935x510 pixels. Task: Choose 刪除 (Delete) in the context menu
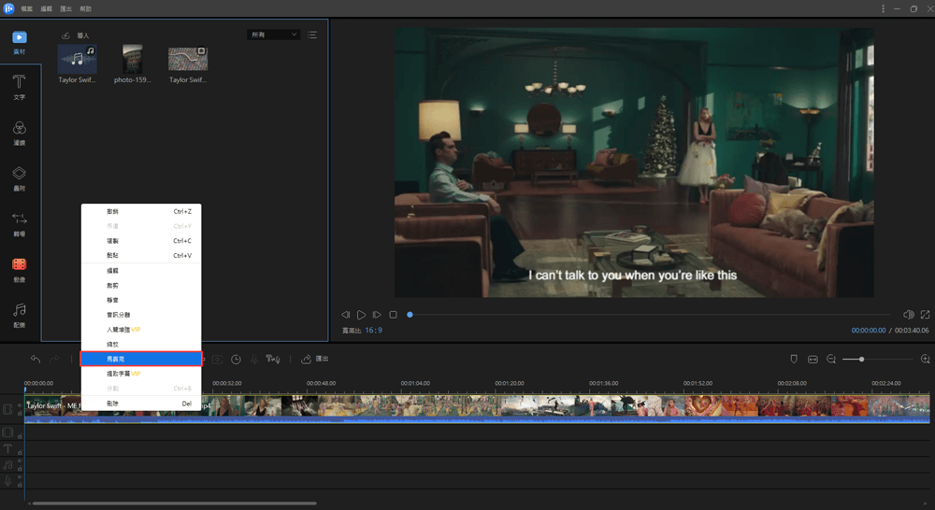tap(141, 404)
